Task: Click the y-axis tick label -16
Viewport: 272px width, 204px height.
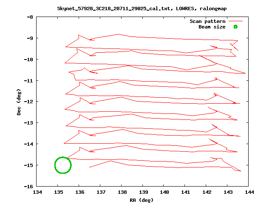Action: coord(28,187)
